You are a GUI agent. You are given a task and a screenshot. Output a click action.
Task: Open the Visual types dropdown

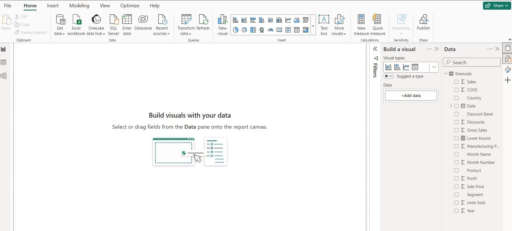434,67
